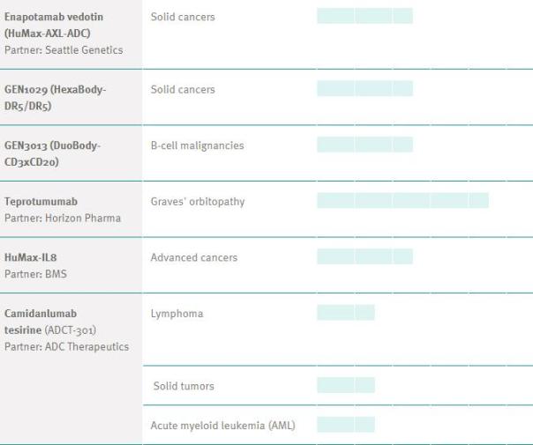Click the Solid tumors indication
The width and height of the screenshot is (533, 445).
pyautogui.click(x=183, y=386)
